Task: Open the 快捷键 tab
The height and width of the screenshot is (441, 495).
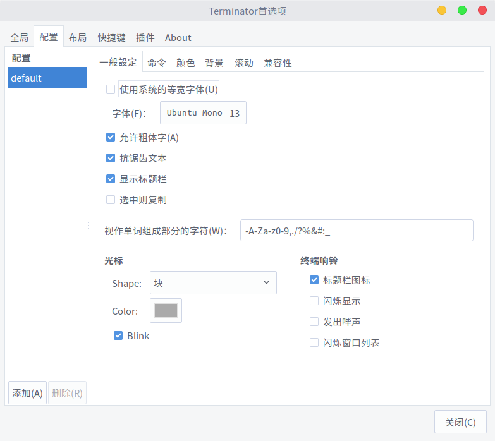Action: tap(111, 37)
